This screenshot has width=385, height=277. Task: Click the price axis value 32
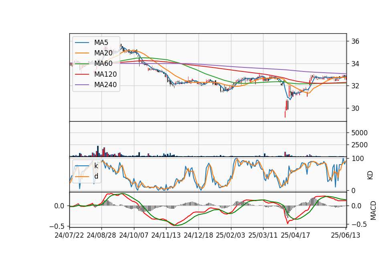355,86
